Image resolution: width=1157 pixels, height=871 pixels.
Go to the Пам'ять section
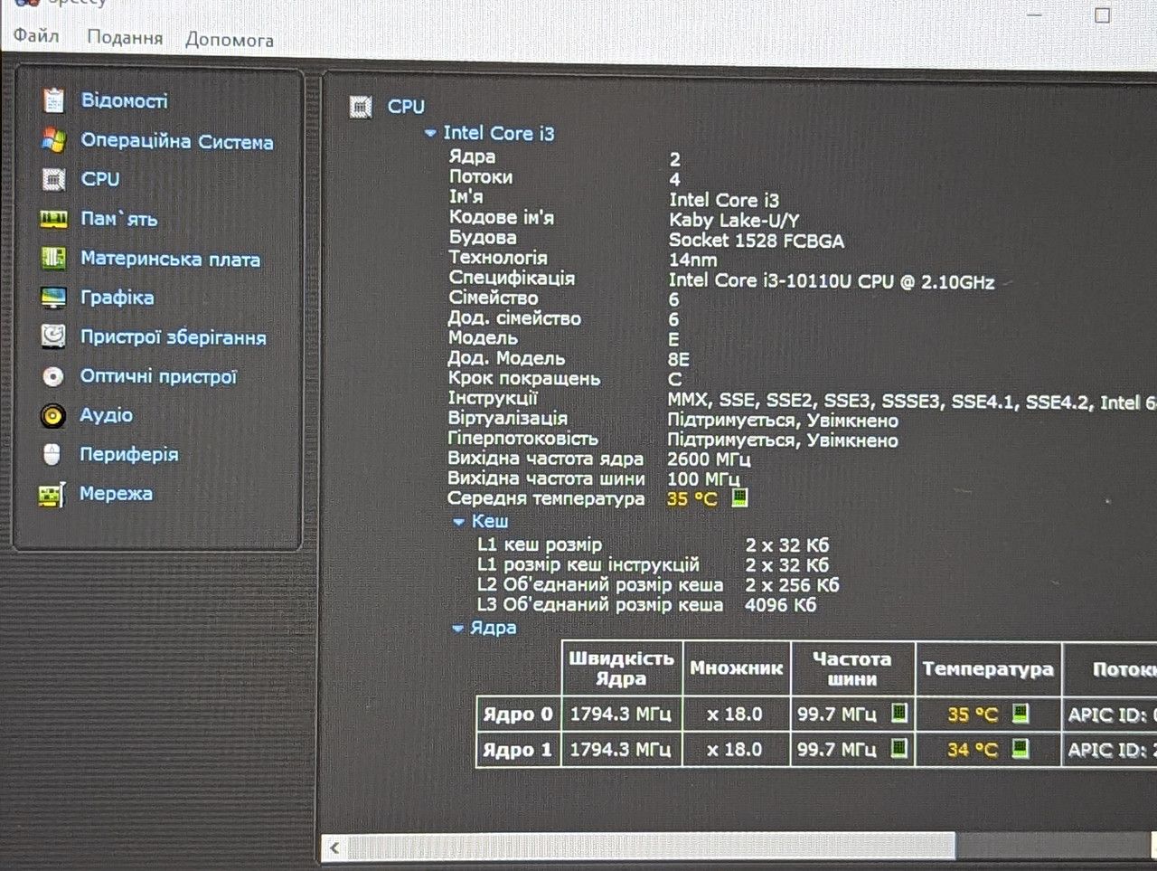click(119, 219)
